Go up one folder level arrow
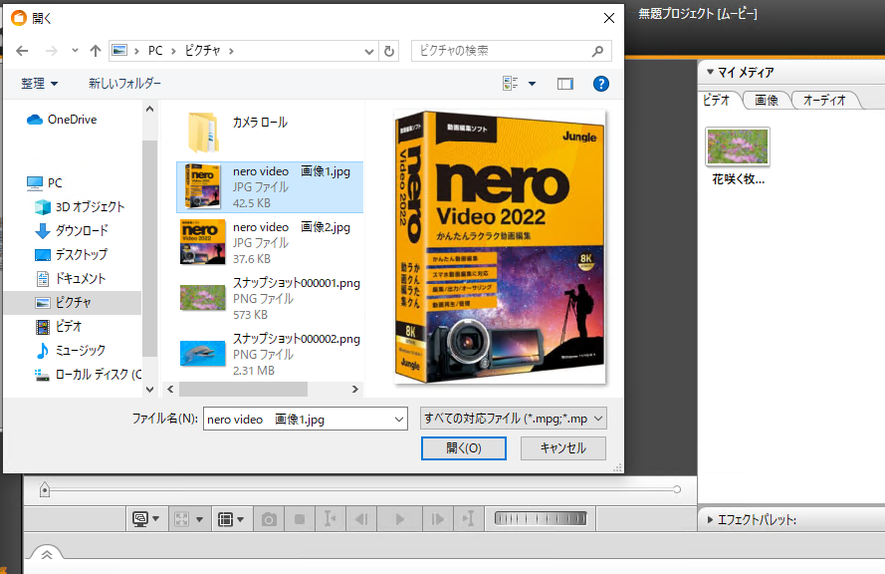885x574 pixels. [x=96, y=51]
